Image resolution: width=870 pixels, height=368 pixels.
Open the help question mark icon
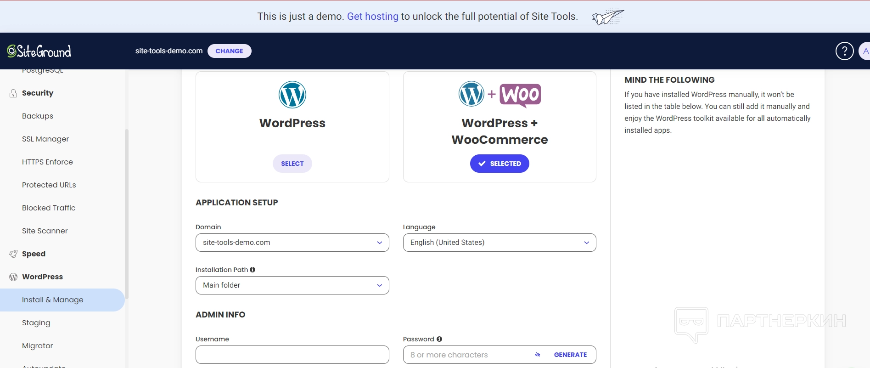click(x=844, y=51)
